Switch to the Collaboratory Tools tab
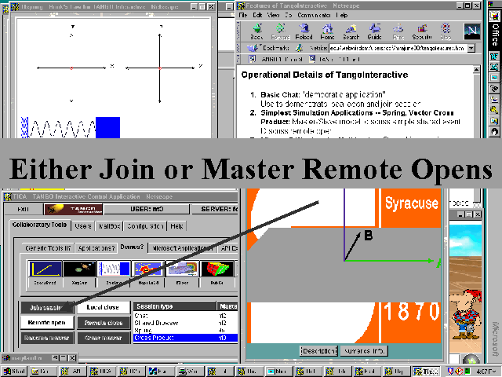The image size is (502, 377). (x=39, y=225)
